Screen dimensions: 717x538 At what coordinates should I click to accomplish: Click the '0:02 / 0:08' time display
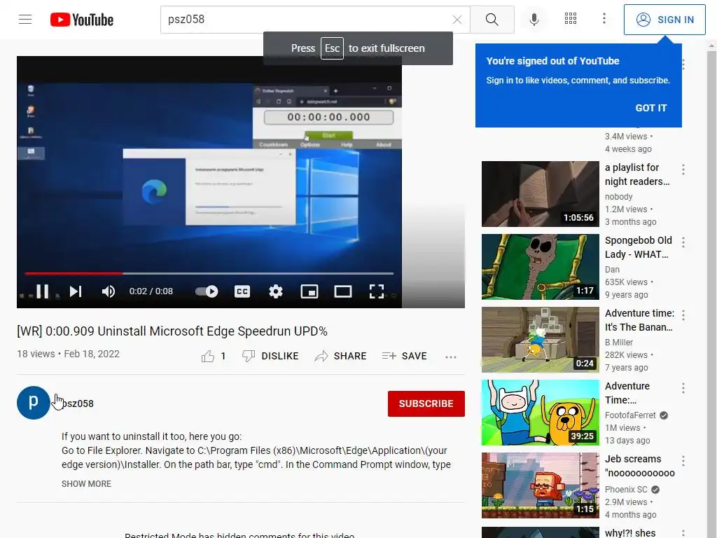[x=151, y=291]
